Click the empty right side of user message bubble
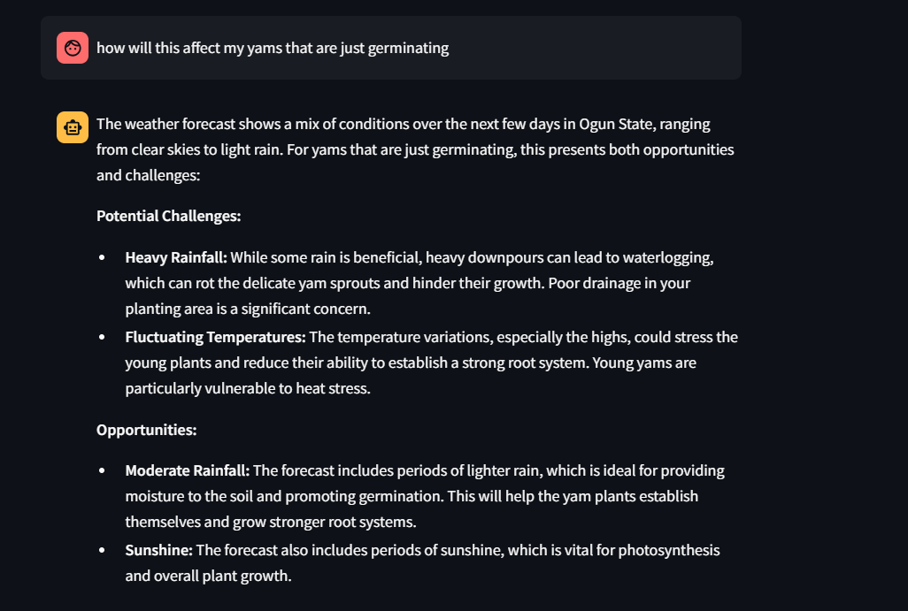Screen dimensions: 908x611 coord(619,48)
